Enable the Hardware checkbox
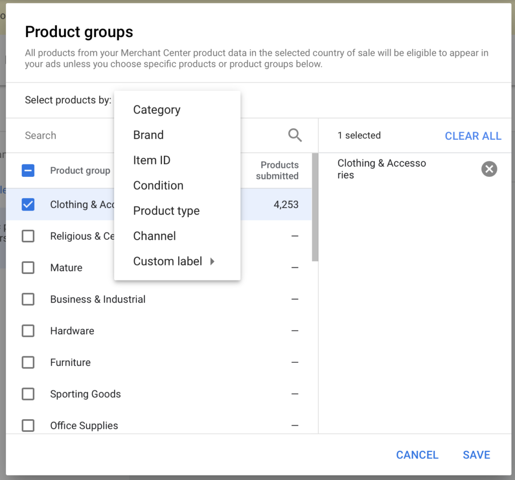 pos(28,331)
